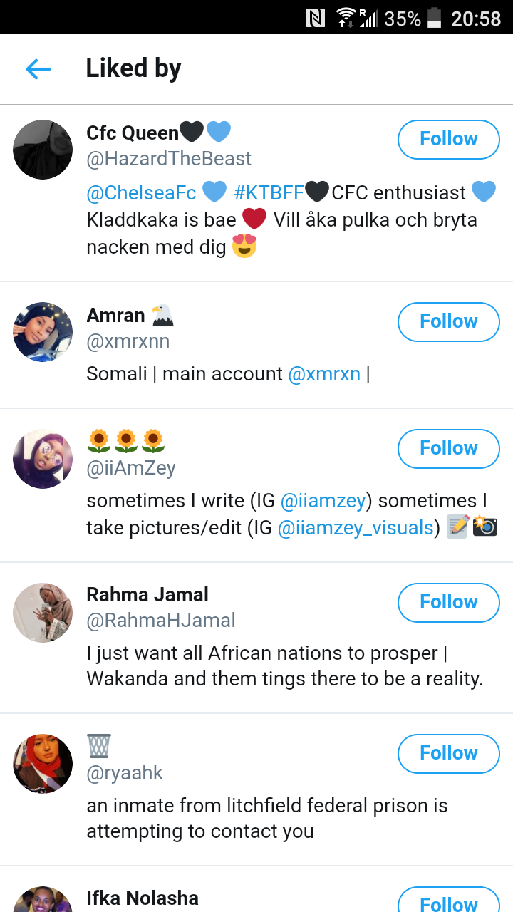Follow Amran's account
Image resolution: width=513 pixels, height=912 pixels.
tap(448, 321)
